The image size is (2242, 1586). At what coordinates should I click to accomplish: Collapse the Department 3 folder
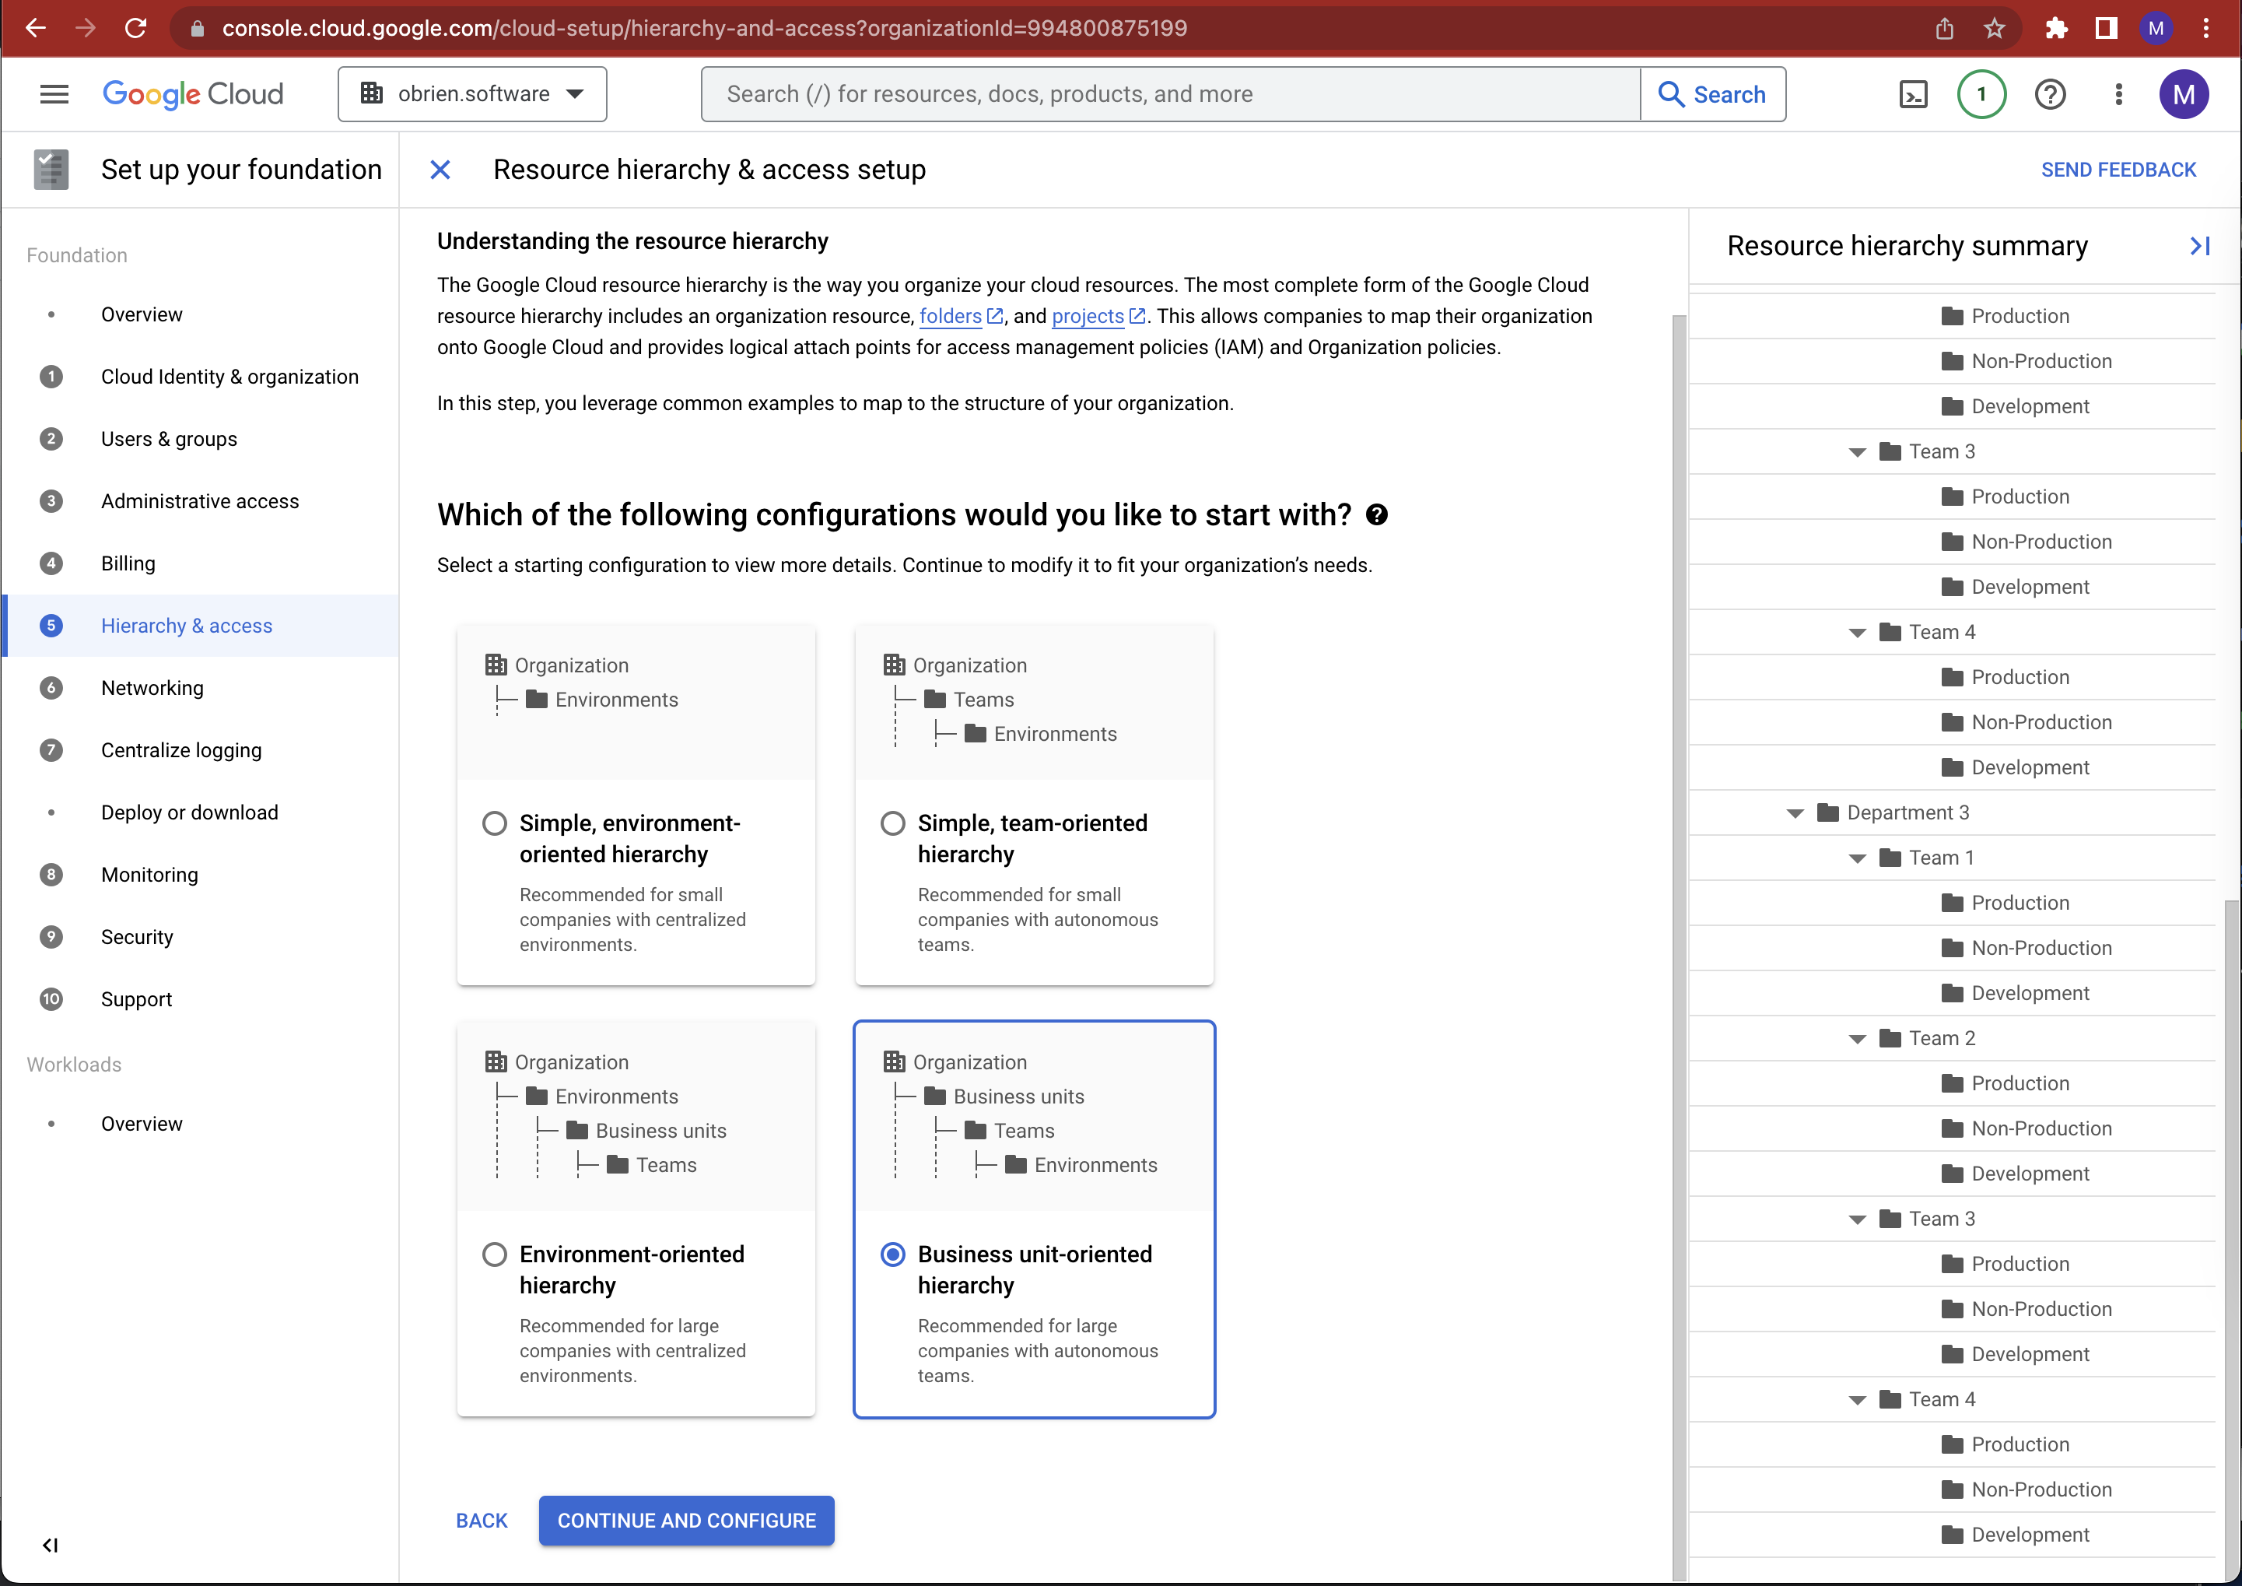click(1795, 812)
